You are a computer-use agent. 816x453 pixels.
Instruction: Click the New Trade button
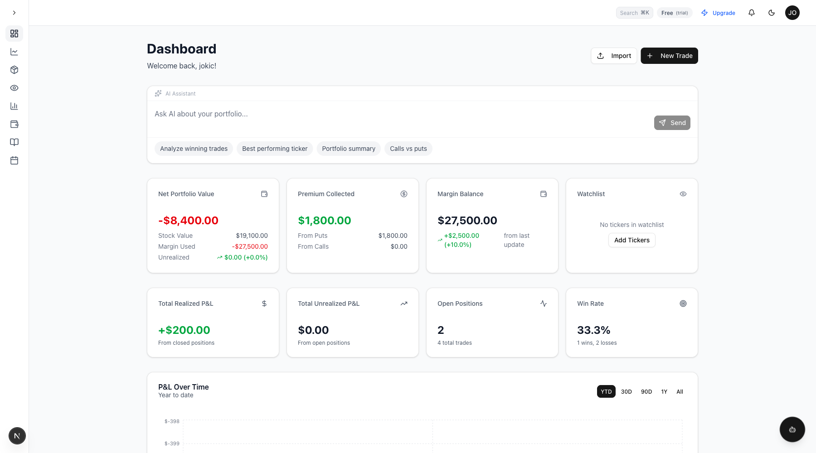[669, 56]
